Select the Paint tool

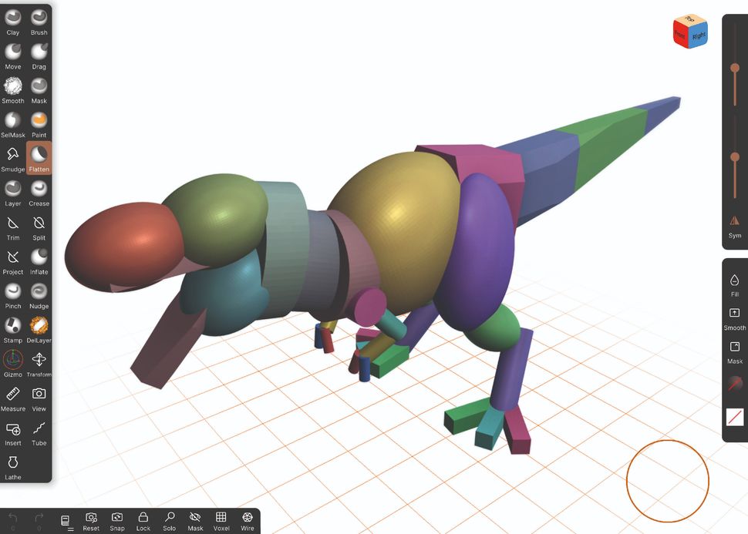click(x=39, y=121)
